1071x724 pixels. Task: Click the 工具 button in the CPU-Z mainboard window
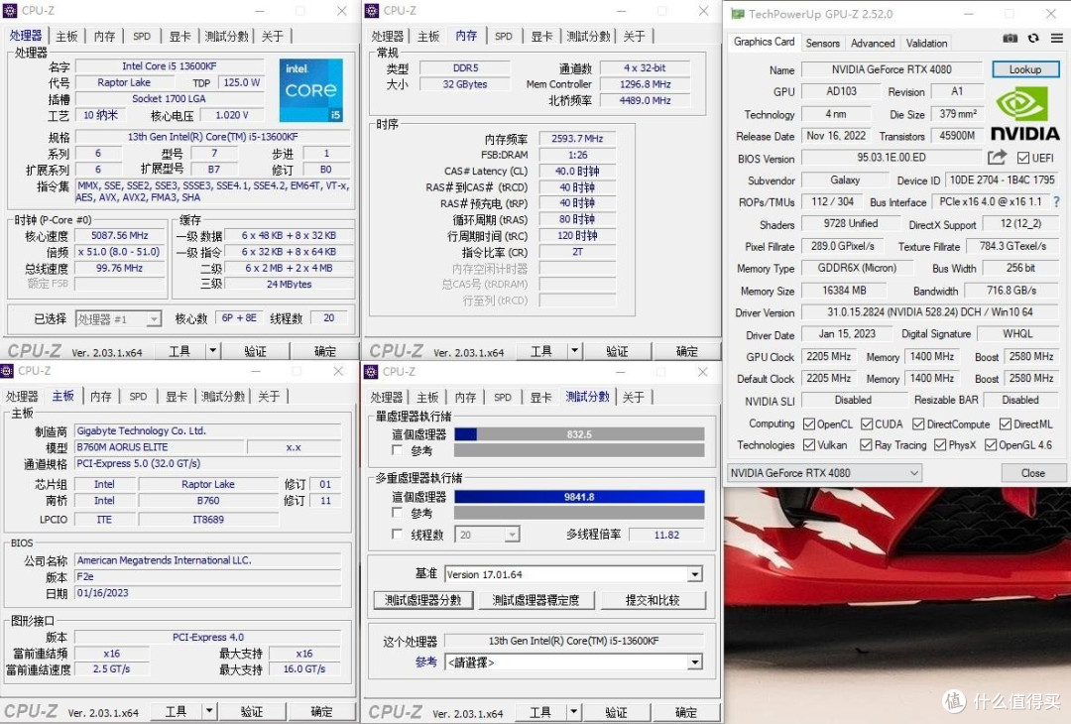pos(176,711)
